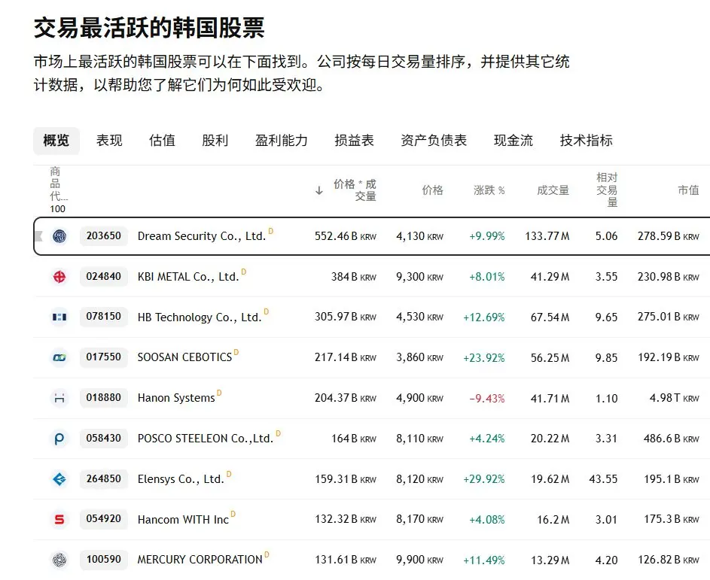Sort by the 价格 column header
The width and height of the screenshot is (710, 580).
(432, 190)
